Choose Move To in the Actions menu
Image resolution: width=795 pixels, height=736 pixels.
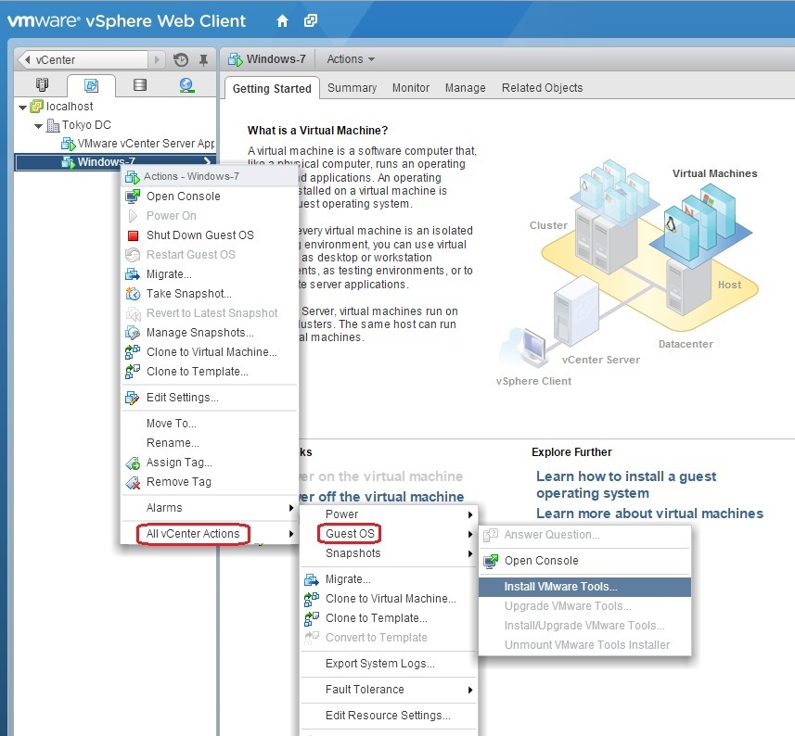click(x=210, y=424)
